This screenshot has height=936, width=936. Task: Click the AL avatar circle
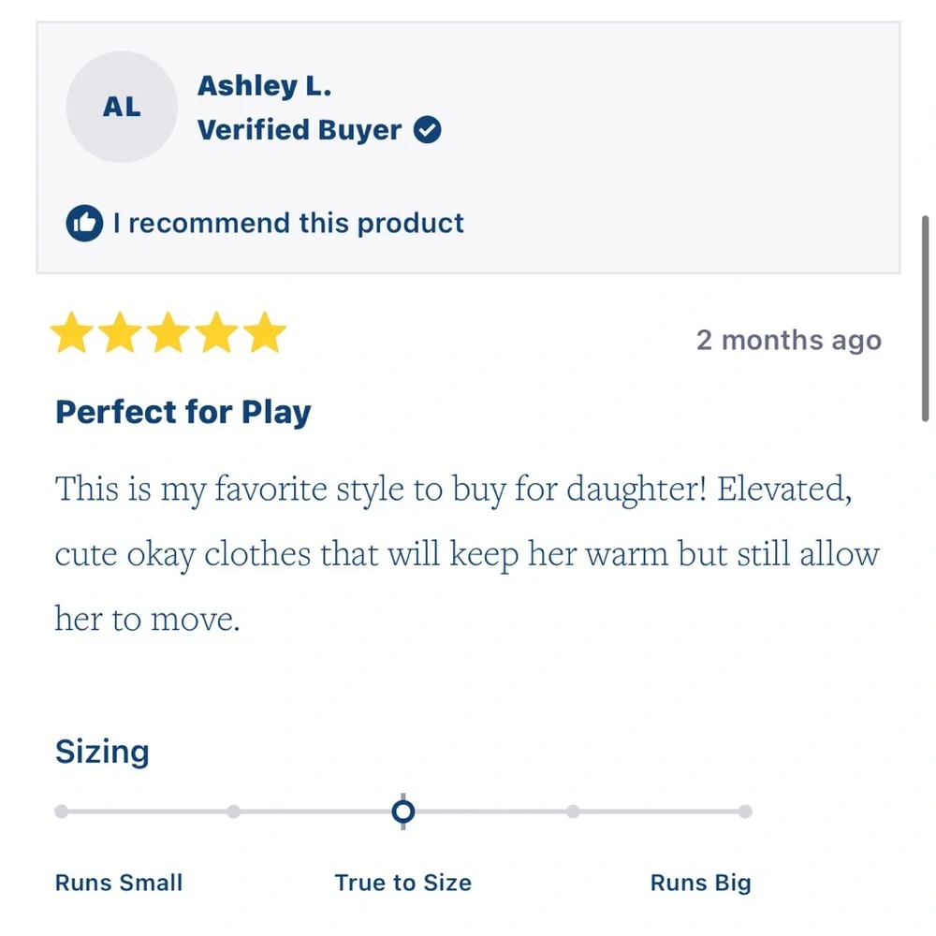point(122,107)
